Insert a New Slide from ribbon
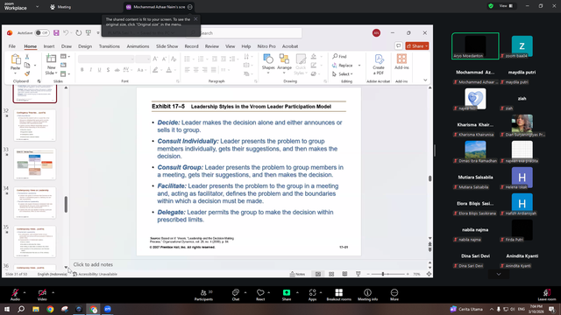This screenshot has width=561, height=315. (x=51, y=64)
